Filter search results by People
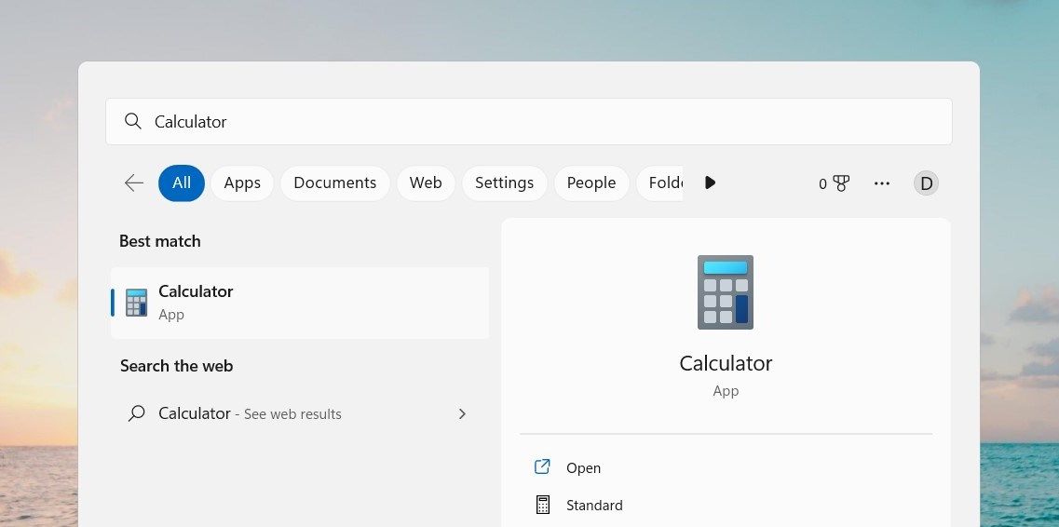The image size is (1059, 527). click(x=591, y=183)
